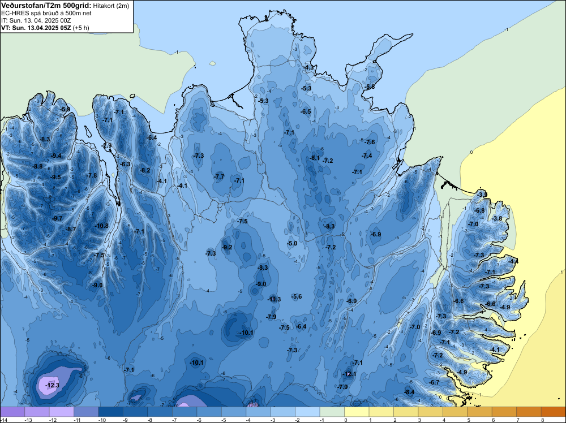Click the 'IT: Sun. 13. 04. 2025 00Z' line
Screen dimensions: 566x423
pos(36,20)
